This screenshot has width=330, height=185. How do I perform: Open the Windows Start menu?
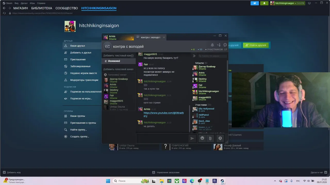tap(108, 181)
